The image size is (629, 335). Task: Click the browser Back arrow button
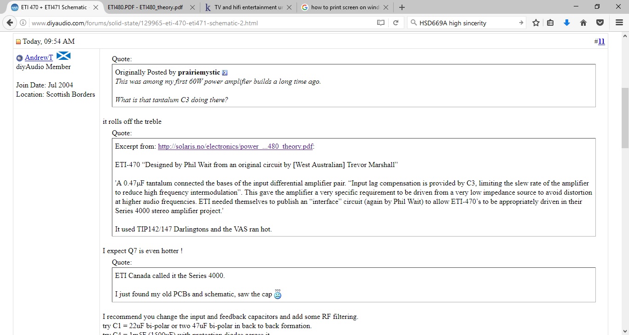[9, 23]
